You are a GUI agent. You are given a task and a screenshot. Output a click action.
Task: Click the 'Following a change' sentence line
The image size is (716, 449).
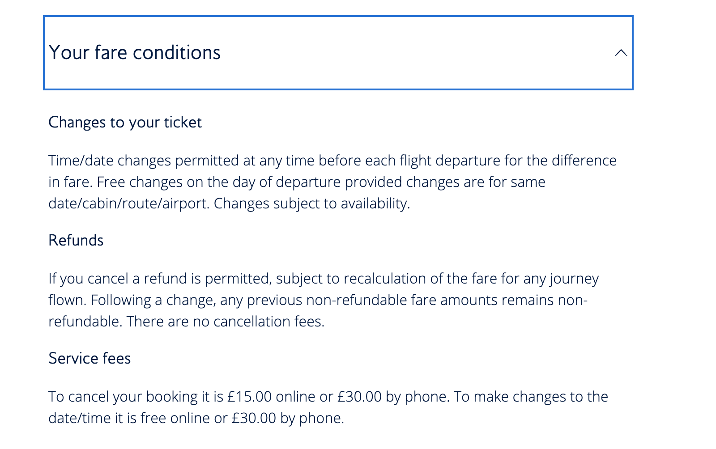[318, 300]
